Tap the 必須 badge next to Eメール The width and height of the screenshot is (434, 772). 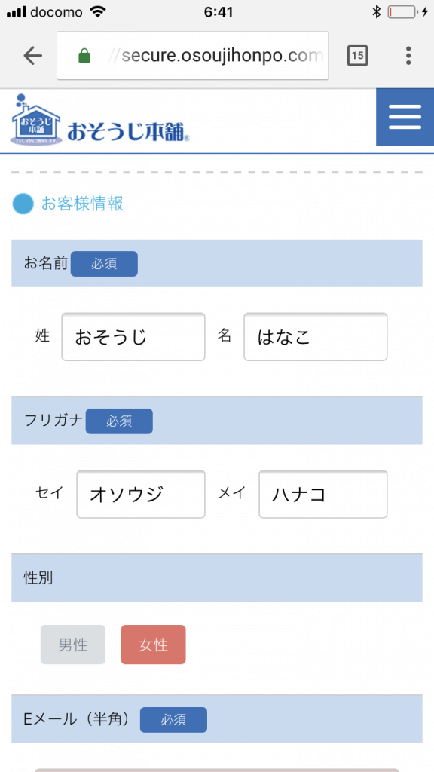tap(174, 720)
